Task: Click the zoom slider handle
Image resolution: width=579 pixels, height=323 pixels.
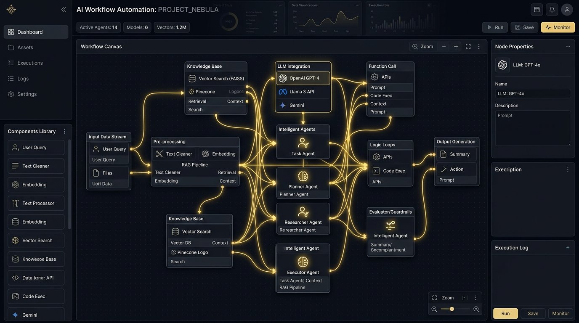Action: coord(452,309)
